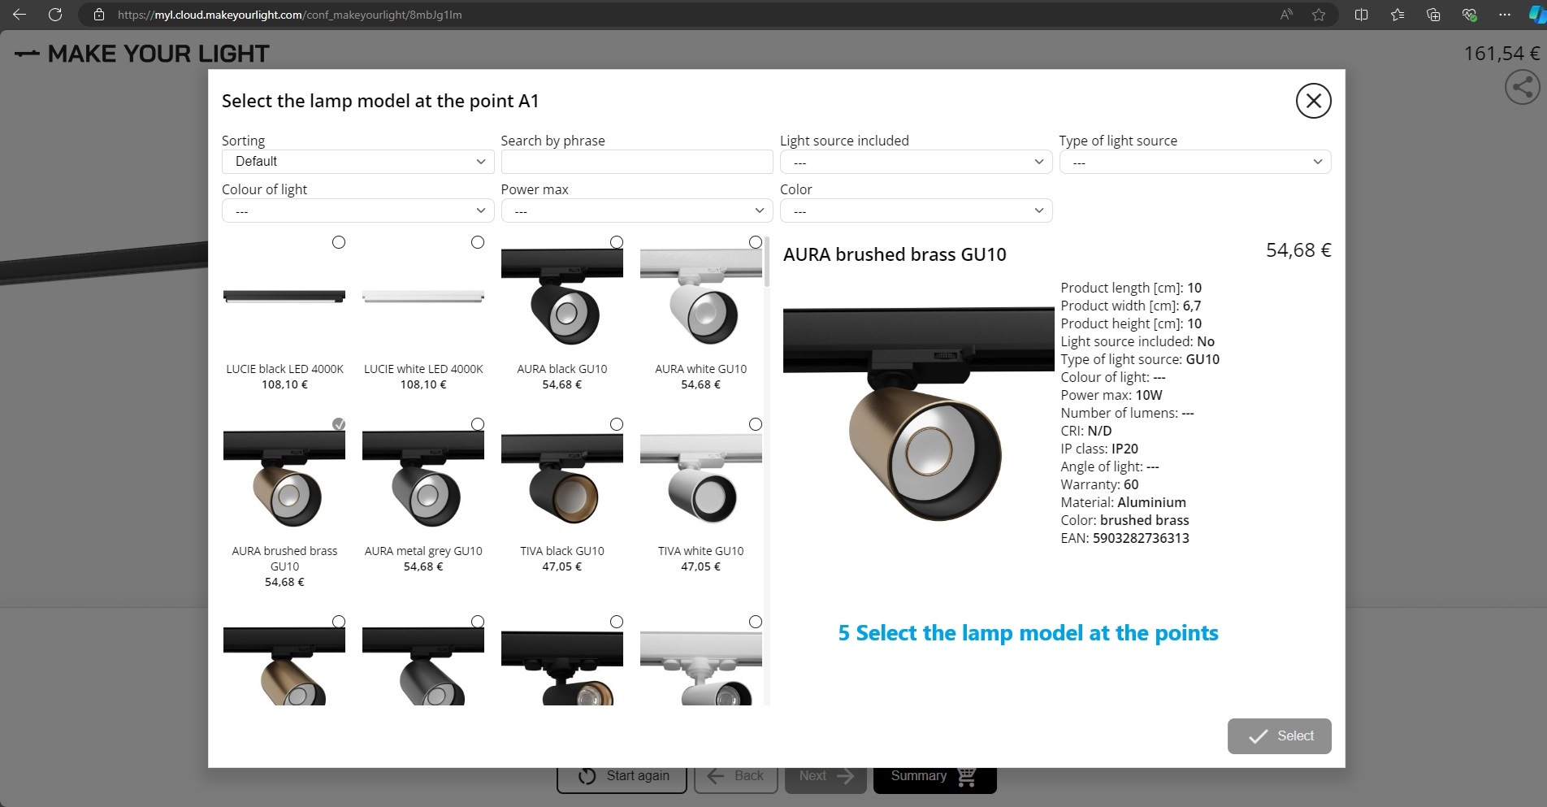Add page to favorites with star icon
Image resolution: width=1547 pixels, height=807 pixels.
(x=1319, y=15)
